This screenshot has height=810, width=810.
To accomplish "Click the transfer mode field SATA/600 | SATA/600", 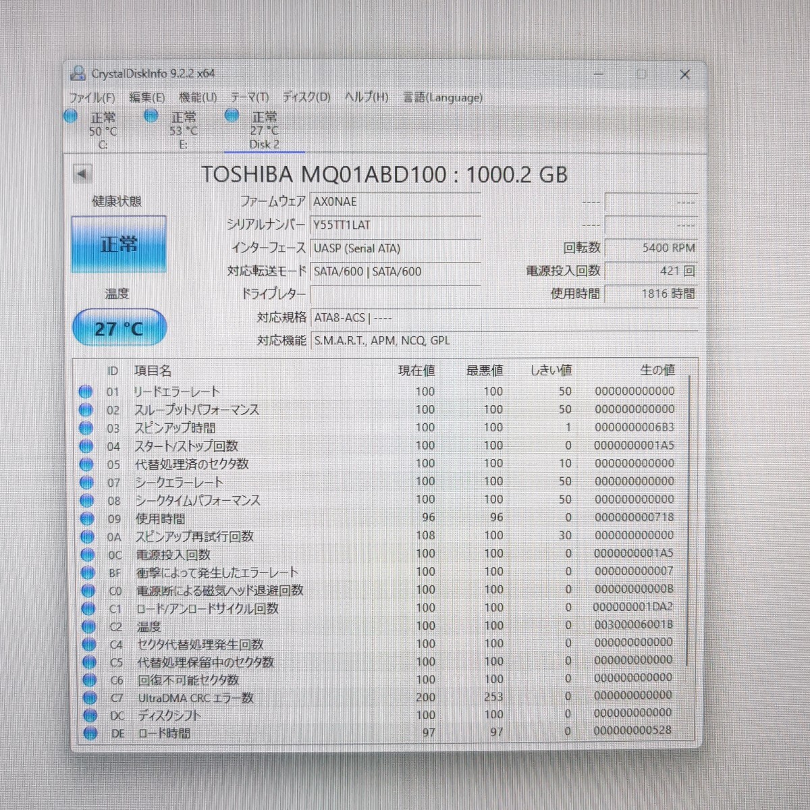I will (x=395, y=271).
